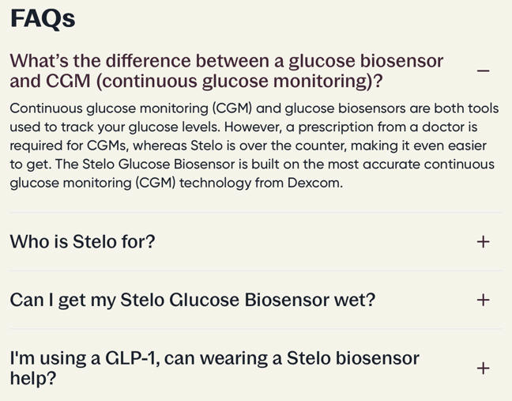This screenshot has height=401, width=512.
Task: Click the "FAQs" section title
Action: click(x=43, y=19)
